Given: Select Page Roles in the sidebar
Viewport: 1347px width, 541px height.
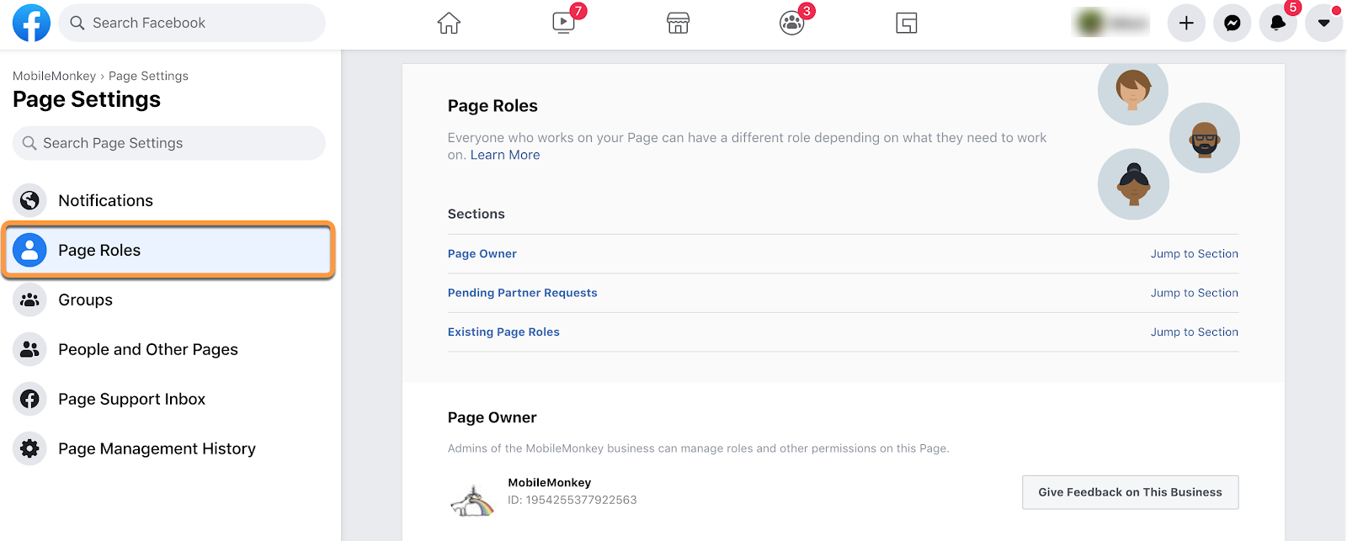Looking at the screenshot, I should (x=169, y=250).
